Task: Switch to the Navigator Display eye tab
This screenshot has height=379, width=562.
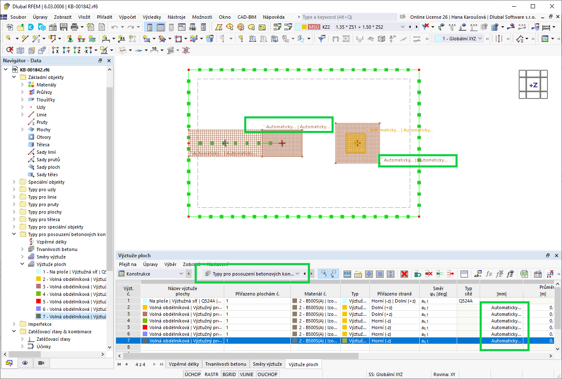Action: pos(25,363)
